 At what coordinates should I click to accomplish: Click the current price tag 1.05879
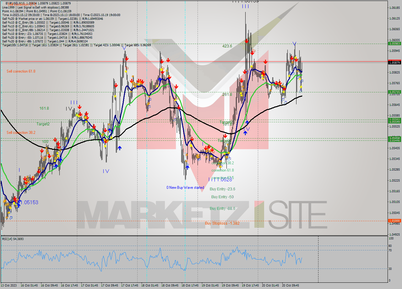pos(394,63)
